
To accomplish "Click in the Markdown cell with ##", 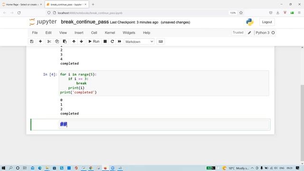I will (x=164, y=124).
